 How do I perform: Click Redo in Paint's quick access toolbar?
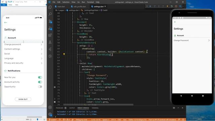click(11, 2)
